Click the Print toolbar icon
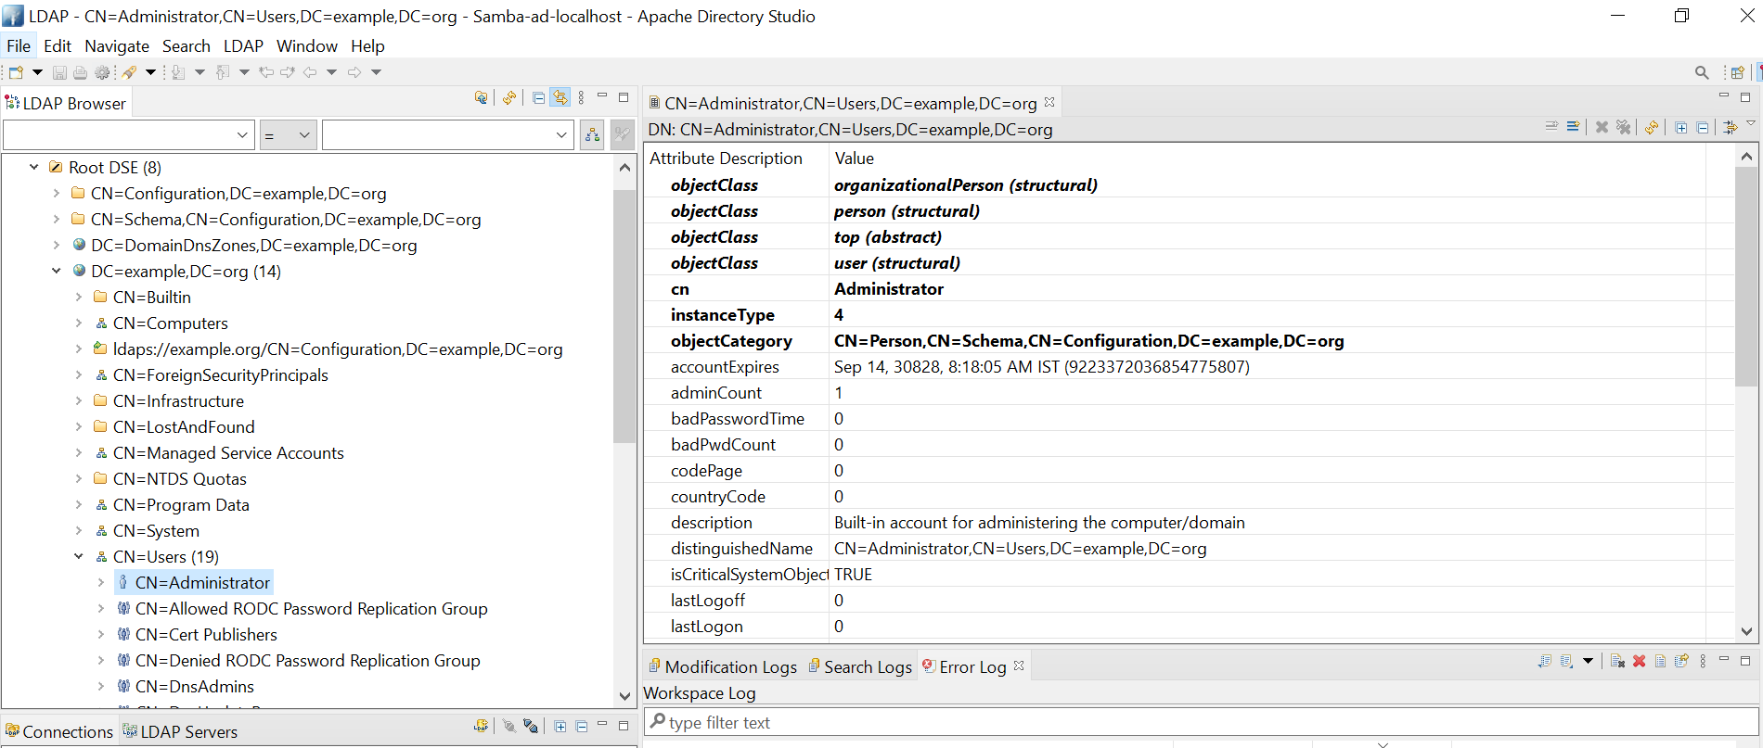 click(x=81, y=72)
